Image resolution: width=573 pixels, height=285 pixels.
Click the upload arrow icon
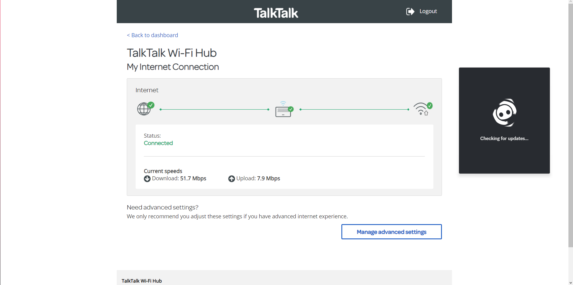click(232, 179)
